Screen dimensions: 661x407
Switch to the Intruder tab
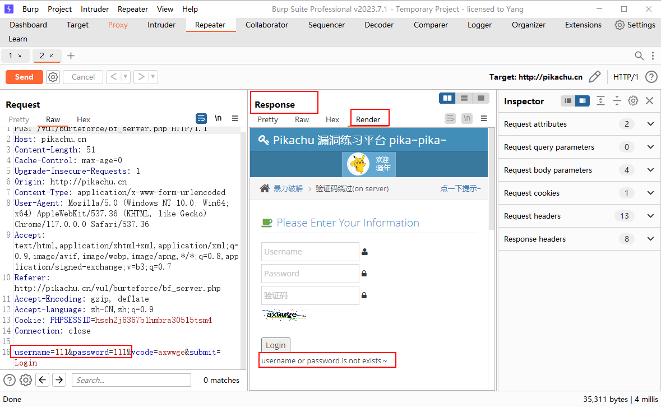point(161,25)
